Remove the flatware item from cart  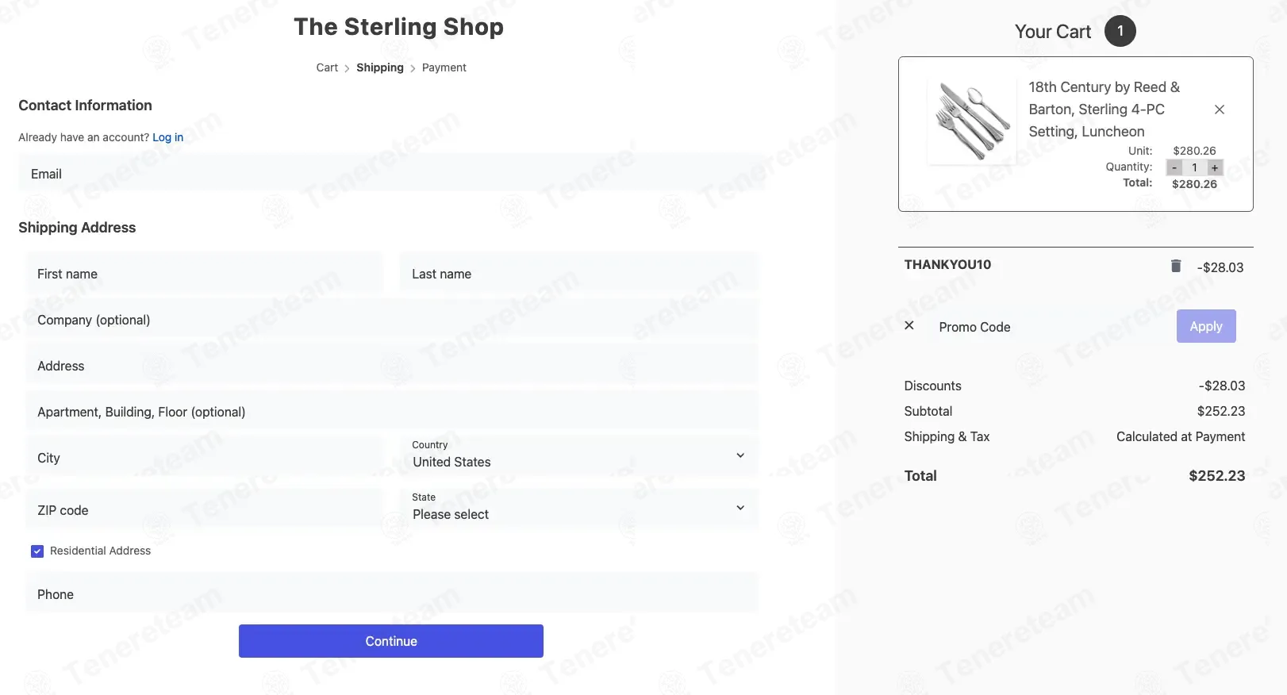[x=1220, y=109]
